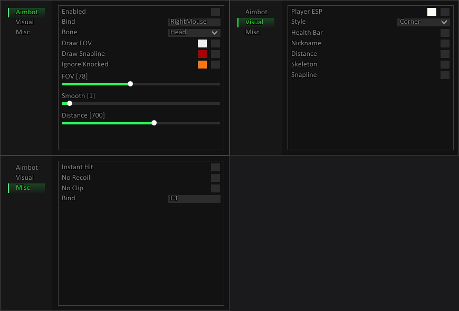
Task: Click the FOV slider handle
Action: [130, 84]
